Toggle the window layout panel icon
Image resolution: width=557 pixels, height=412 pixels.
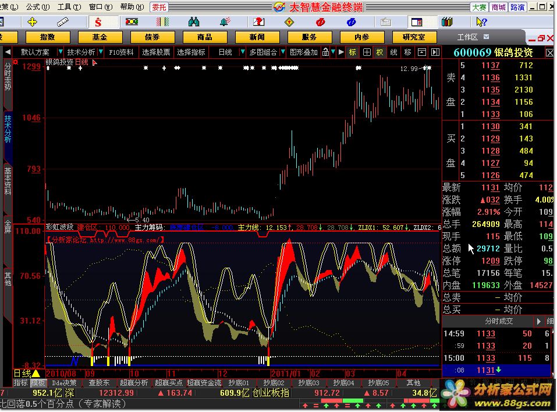416,22
